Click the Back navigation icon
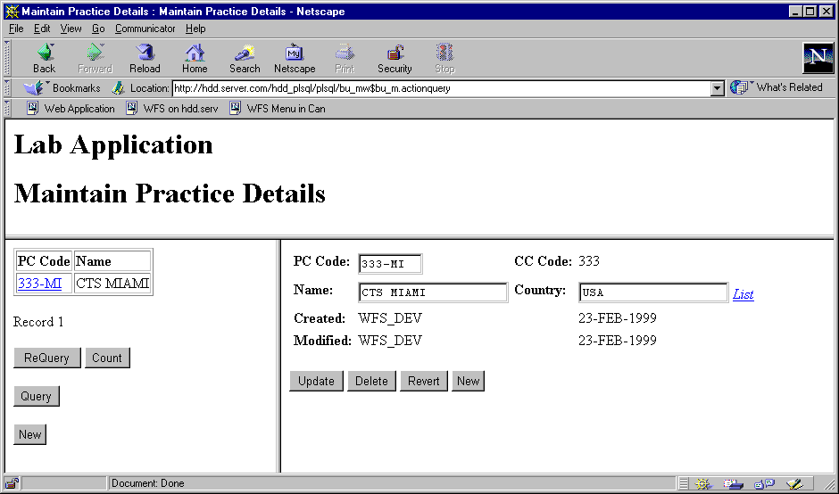Image resolution: width=839 pixels, height=494 pixels. coord(44,54)
